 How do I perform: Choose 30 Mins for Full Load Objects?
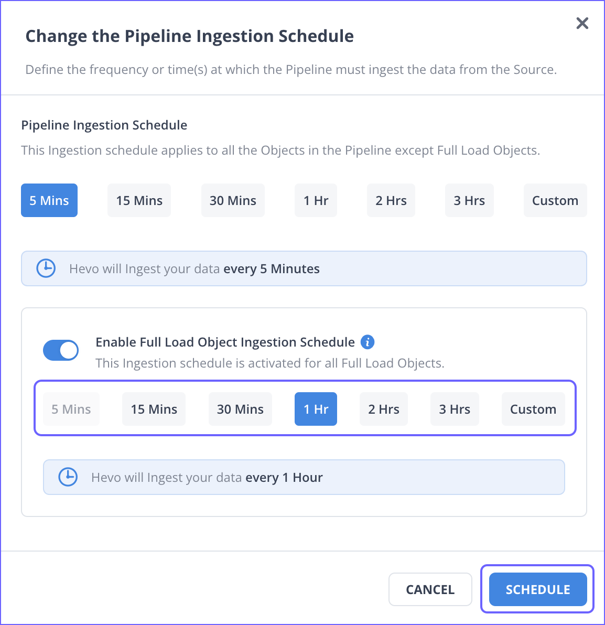(x=240, y=409)
